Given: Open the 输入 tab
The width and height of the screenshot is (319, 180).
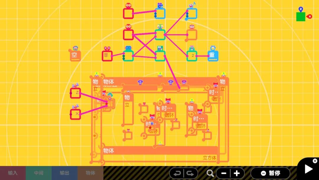Looking at the screenshot, I should click(13, 173).
